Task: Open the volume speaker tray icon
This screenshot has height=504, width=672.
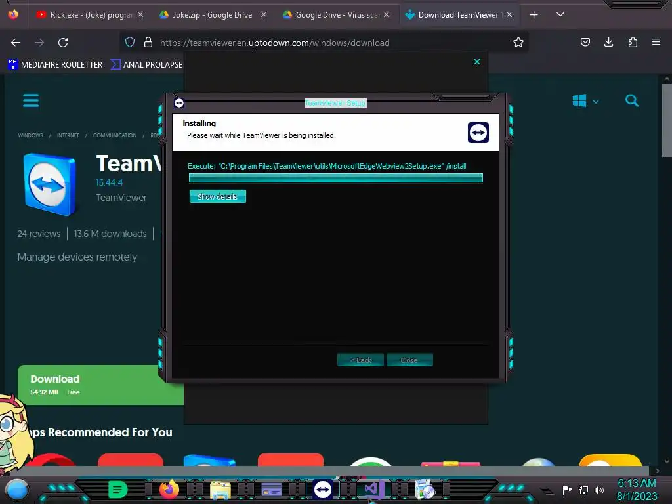Action: pyautogui.click(x=599, y=490)
